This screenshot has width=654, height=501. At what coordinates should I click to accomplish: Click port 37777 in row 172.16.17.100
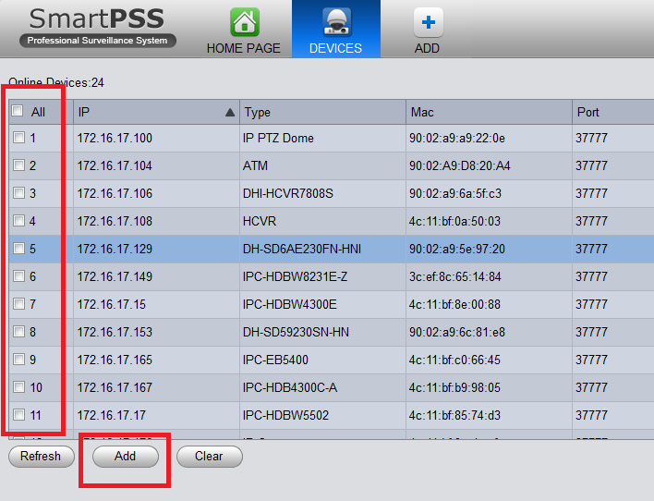coord(591,139)
